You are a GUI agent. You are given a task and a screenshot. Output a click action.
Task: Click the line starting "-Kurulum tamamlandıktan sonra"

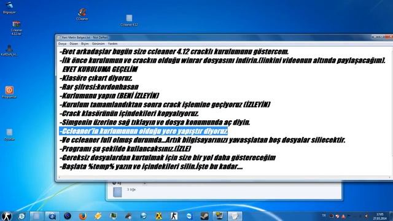click(x=165, y=104)
